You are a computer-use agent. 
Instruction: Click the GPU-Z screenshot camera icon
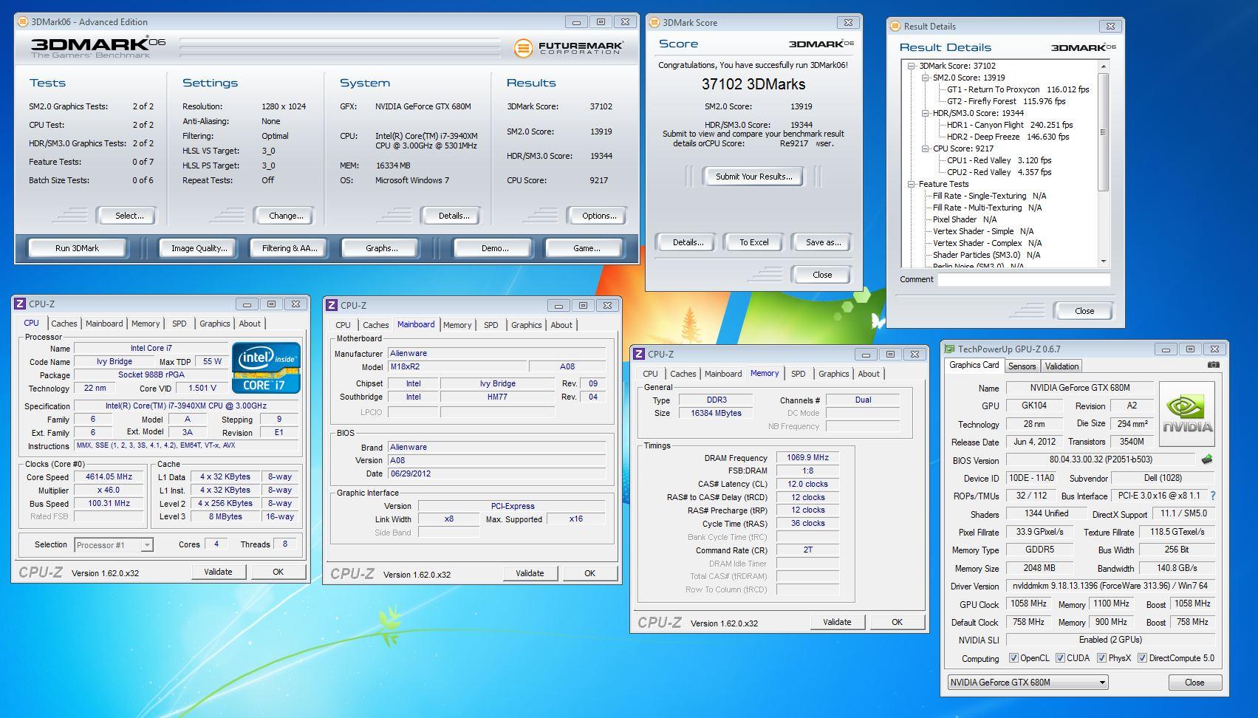click(x=1214, y=365)
